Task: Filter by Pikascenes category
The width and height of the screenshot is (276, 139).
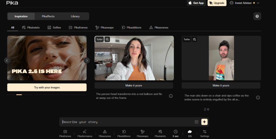Action: click(159, 28)
